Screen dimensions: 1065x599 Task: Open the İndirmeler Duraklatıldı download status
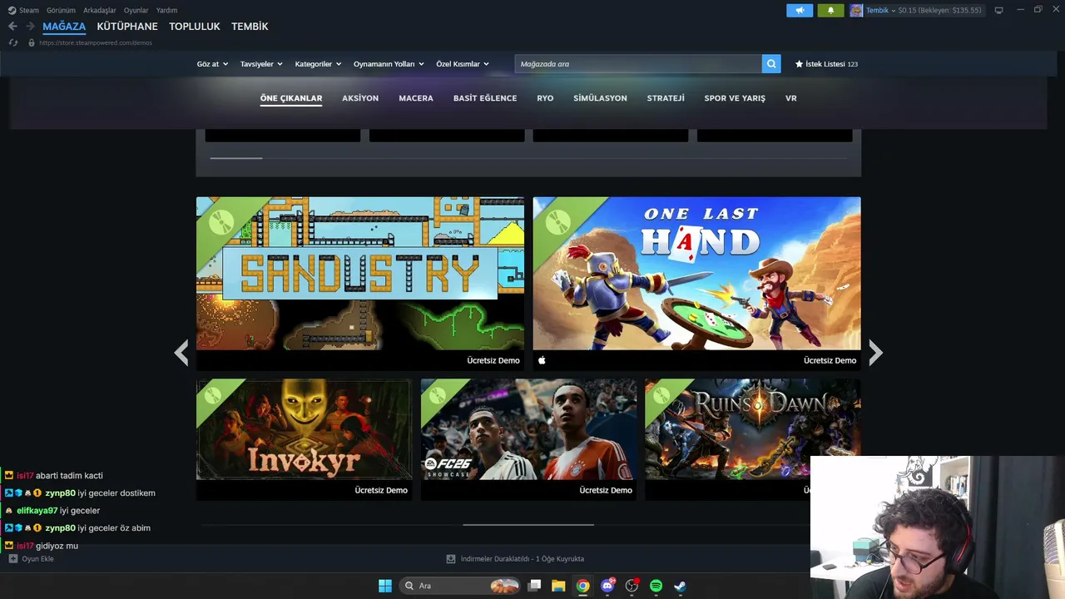[x=516, y=559]
